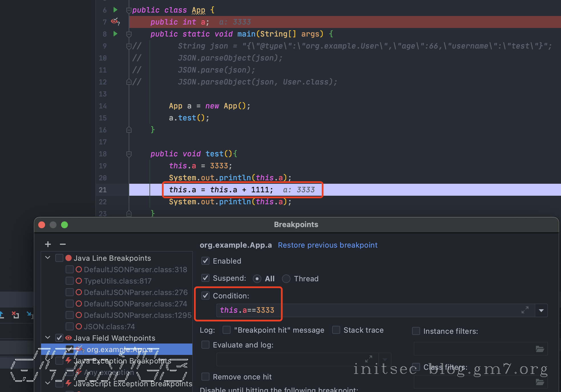Enable the Remove once hit option
The width and height of the screenshot is (561, 392).
coord(205,377)
